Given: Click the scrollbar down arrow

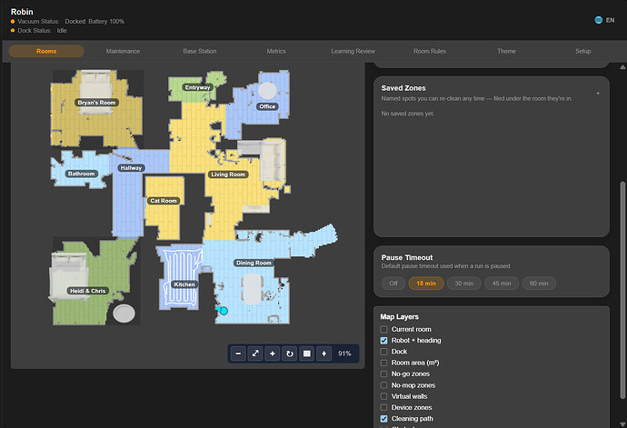Looking at the screenshot, I should pos(622,424).
